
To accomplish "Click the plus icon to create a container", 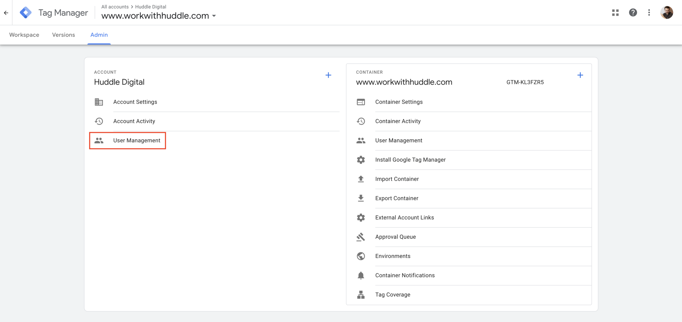I will pyautogui.click(x=580, y=75).
